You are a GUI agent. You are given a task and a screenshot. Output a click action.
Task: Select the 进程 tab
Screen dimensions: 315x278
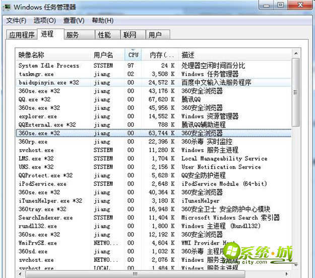(x=50, y=34)
